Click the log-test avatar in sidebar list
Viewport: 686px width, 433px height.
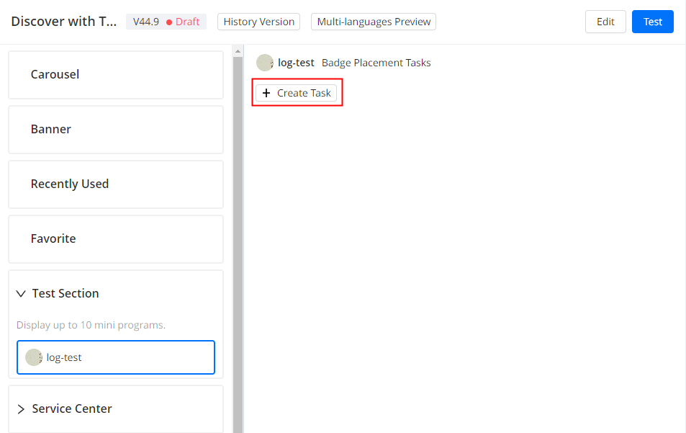pyautogui.click(x=34, y=357)
